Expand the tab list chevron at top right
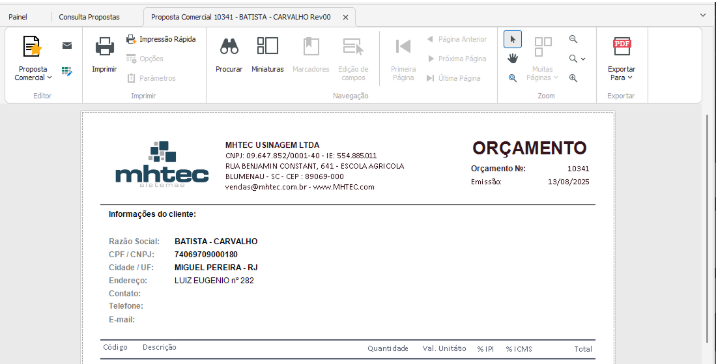The image size is (716, 364). pyautogui.click(x=703, y=14)
